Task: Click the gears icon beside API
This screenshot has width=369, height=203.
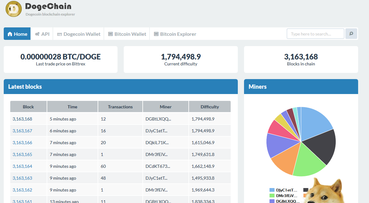Action: click(37, 34)
